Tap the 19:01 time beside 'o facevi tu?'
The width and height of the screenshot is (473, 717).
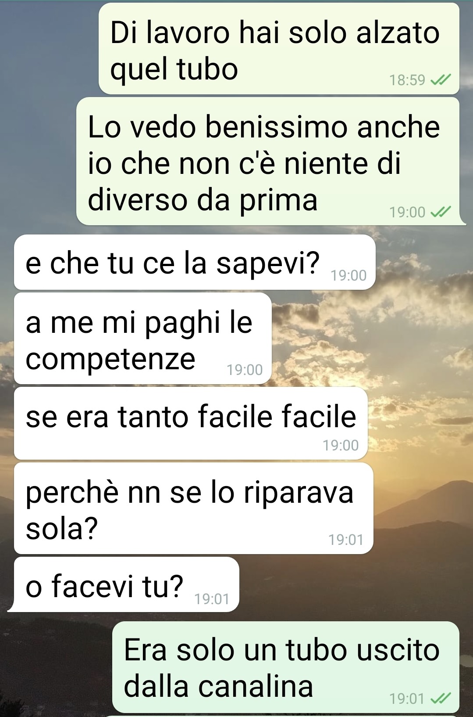(212, 599)
